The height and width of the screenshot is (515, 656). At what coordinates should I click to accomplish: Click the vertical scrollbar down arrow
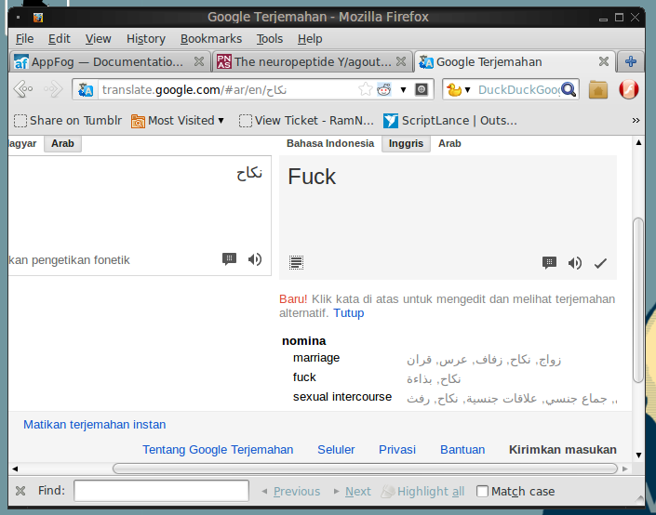pyautogui.click(x=638, y=456)
